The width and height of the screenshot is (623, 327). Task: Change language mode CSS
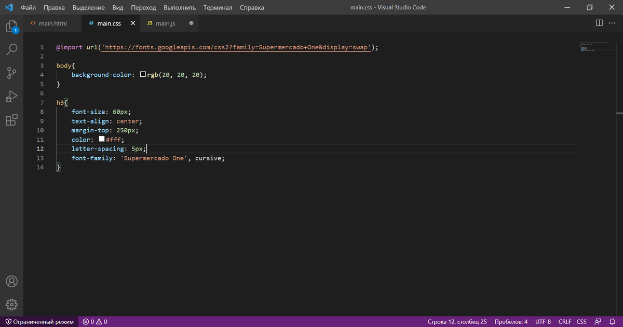click(581, 322)
